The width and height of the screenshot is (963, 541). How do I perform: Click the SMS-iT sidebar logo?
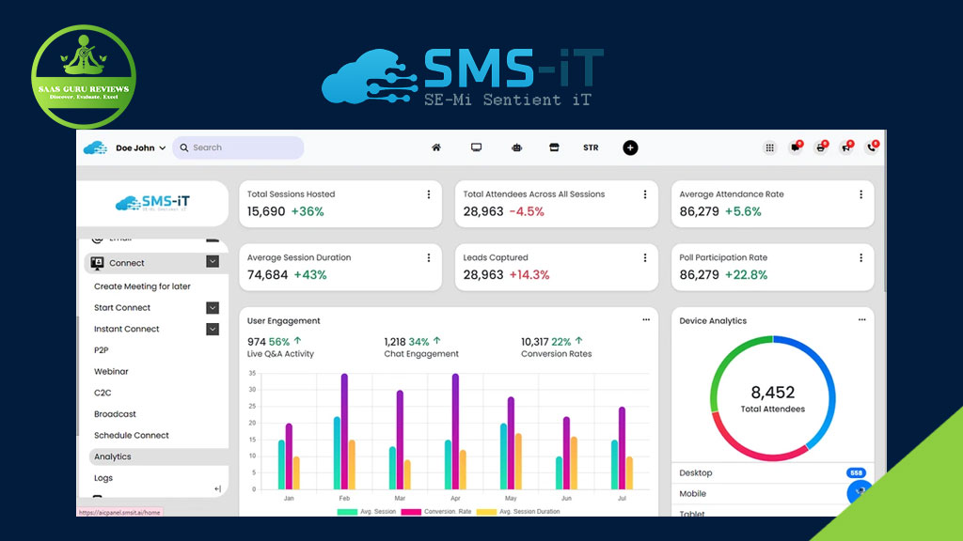tap(153, 203)
